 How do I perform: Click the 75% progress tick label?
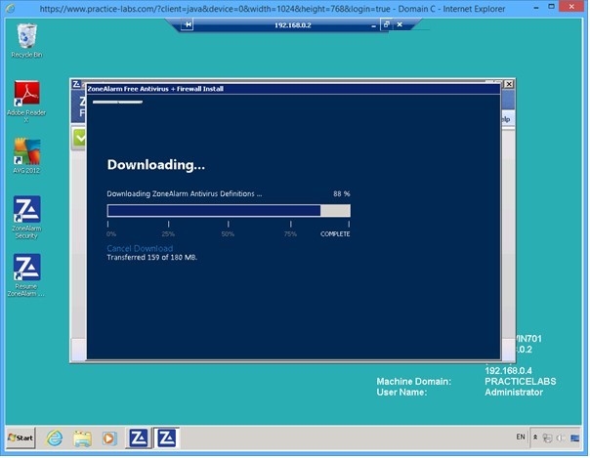[x=290, y=234]
